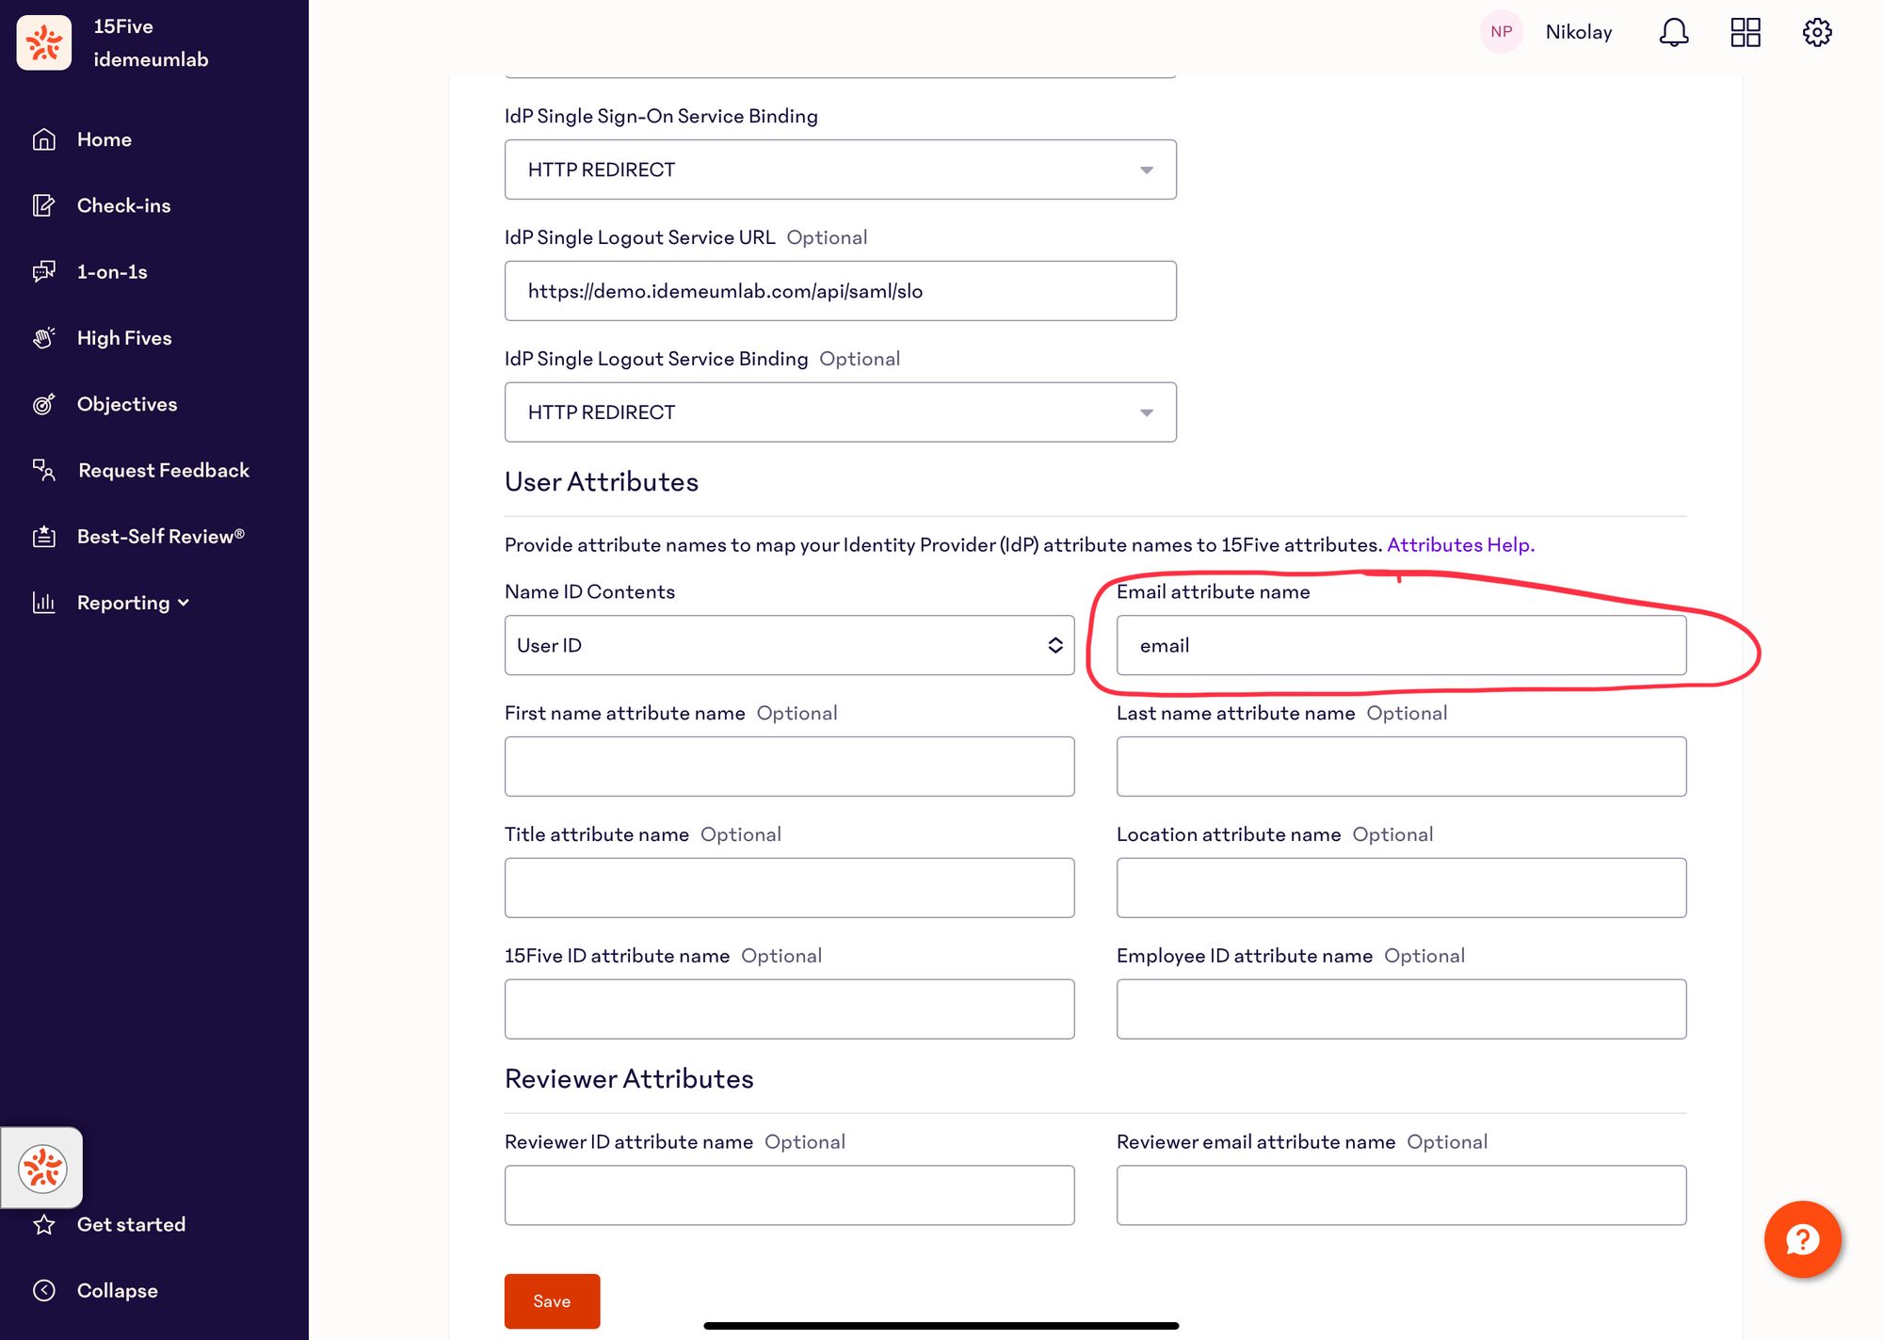This screenshot has width=1883, height=1340.
Task: Click the Reviewer Attributes heading
Action: coord(629,1079)
